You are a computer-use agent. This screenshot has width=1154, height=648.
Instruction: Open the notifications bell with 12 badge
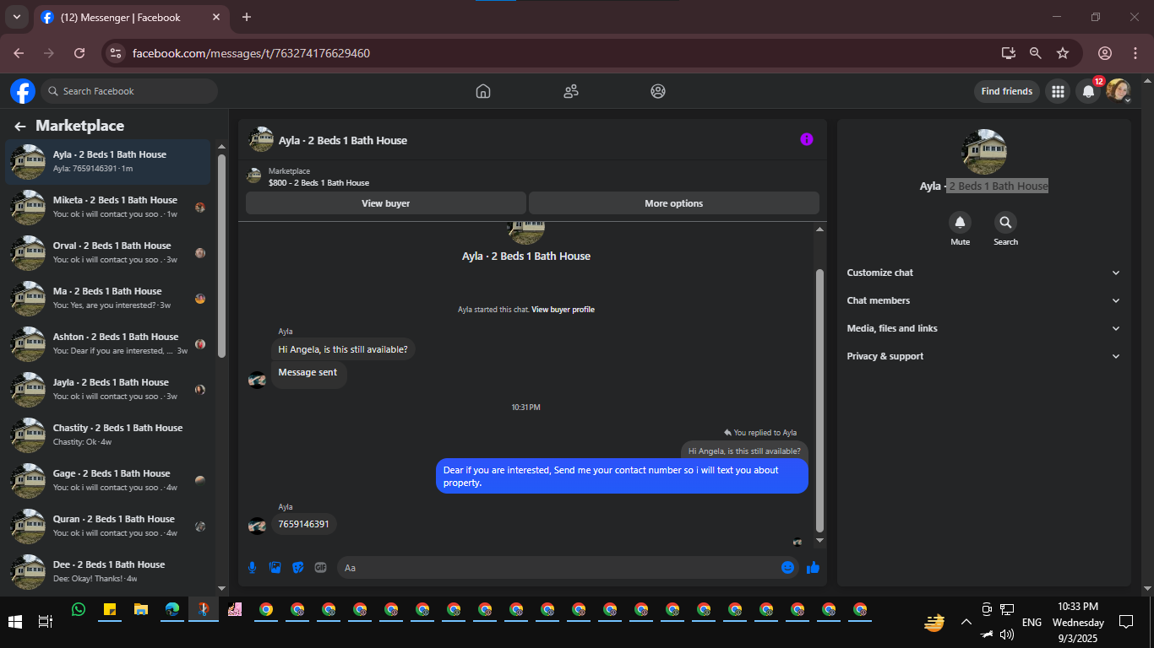coord(1089,91)
